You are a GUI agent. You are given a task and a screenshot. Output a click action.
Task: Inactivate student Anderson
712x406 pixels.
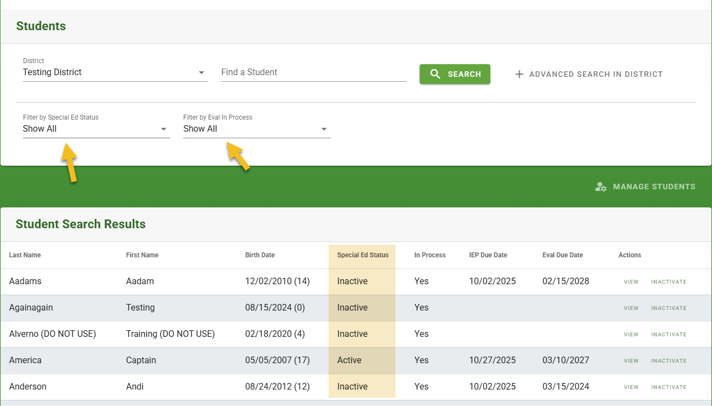tap(669, 387)
